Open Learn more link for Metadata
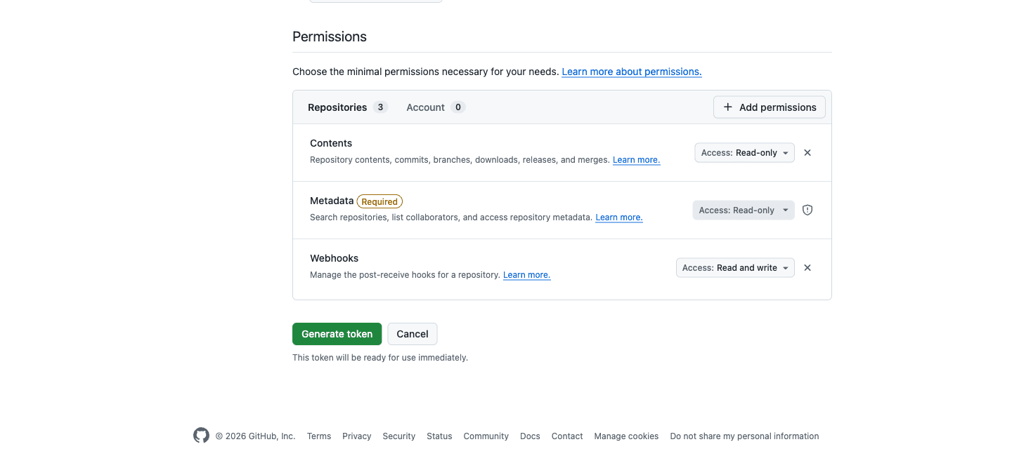 click(619, 217)
